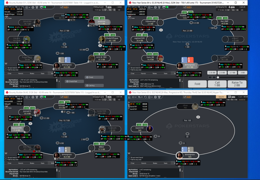The height and width of the screenshot is (180, 260).
Task: Click the Raise To 2 BB button
Action: point(237,84)
